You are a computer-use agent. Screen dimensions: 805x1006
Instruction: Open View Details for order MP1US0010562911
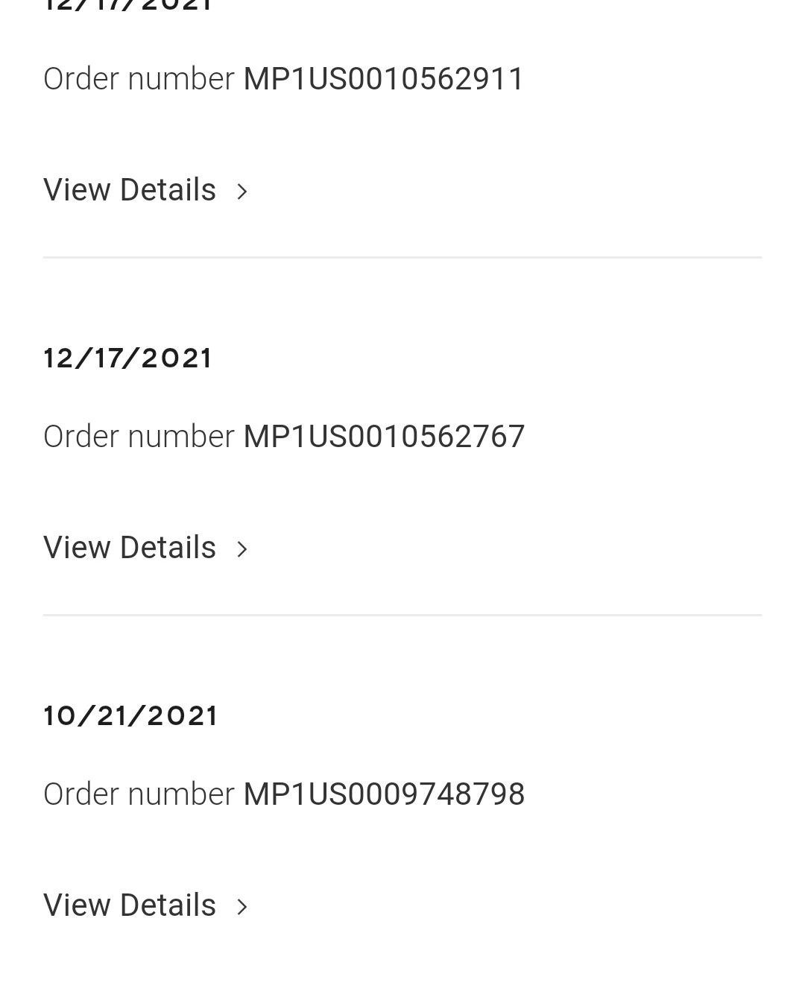[x=145, y=190]
